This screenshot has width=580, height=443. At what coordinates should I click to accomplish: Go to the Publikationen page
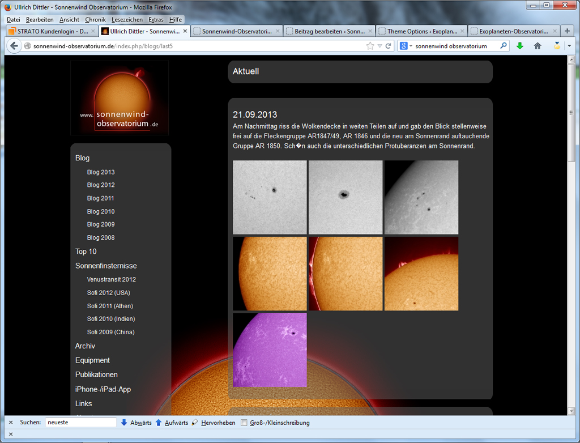tap(96, 374)
